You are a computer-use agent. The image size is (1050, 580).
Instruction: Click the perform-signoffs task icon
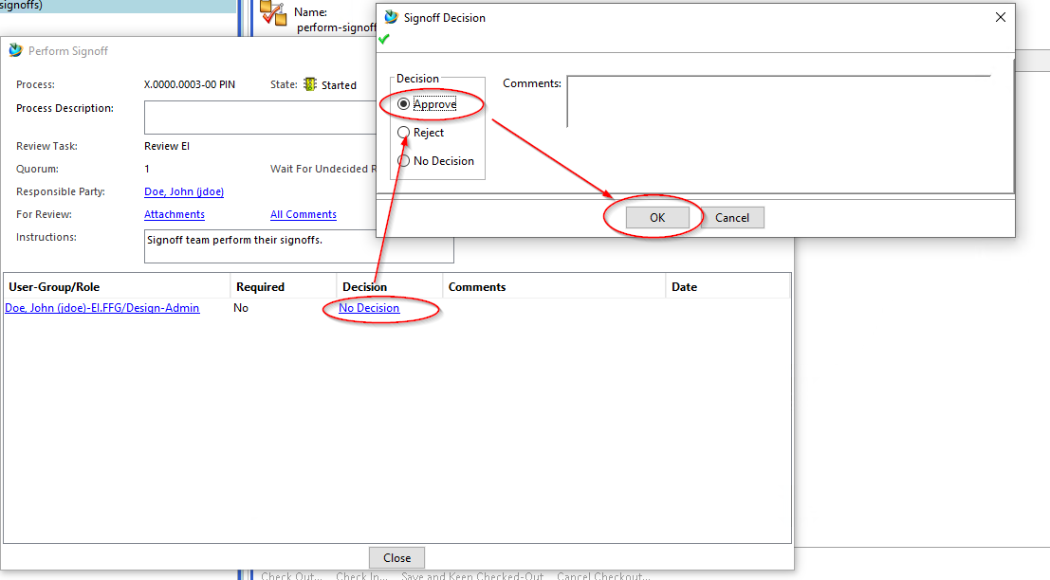click(x=273, y=13)
